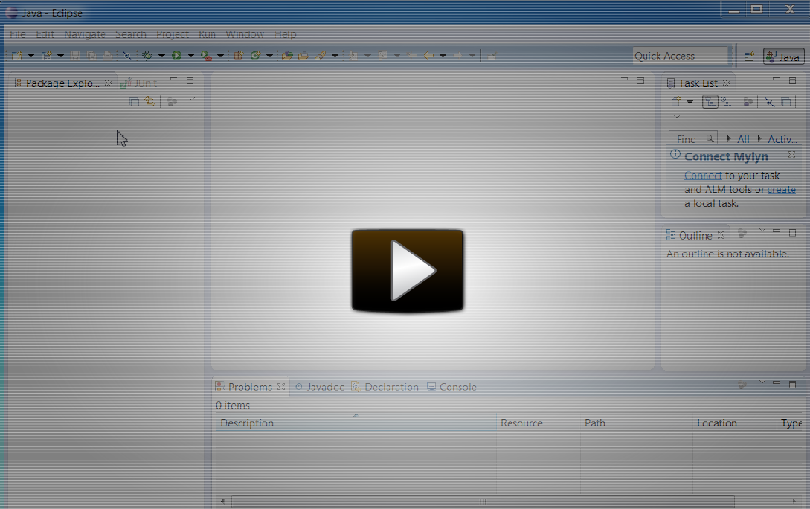
Task: Click the Open Type toolbar icon
Action: (x=287, y=56)
